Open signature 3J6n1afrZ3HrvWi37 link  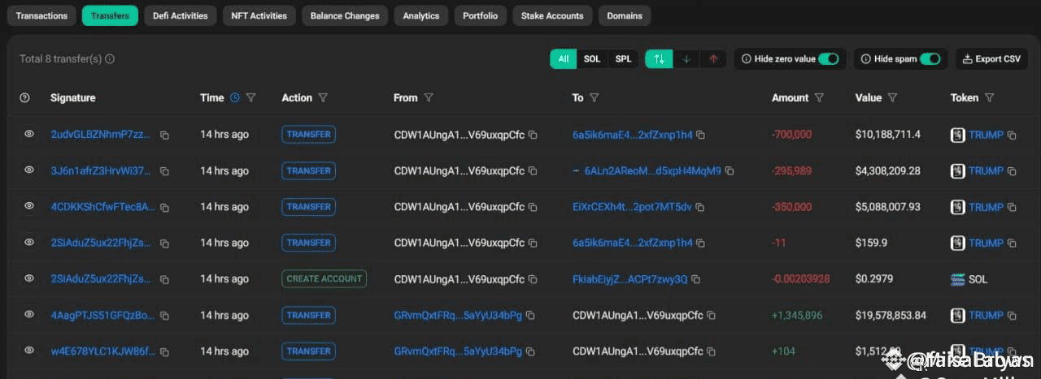coord(101,170)
